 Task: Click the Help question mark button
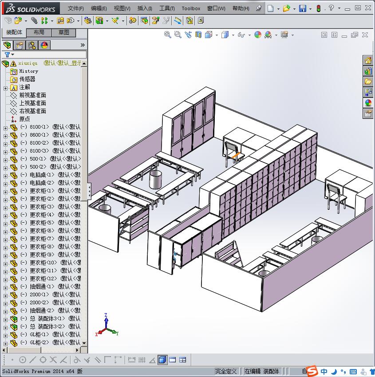[x=331, y=8]
